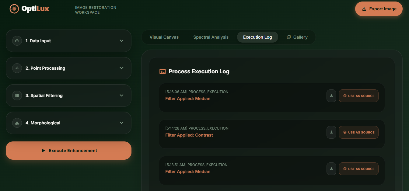Image resolution: width=409 pixels, height=191 pixels.
Task: Select the Execution Log tab
Action: pos(257,37)
